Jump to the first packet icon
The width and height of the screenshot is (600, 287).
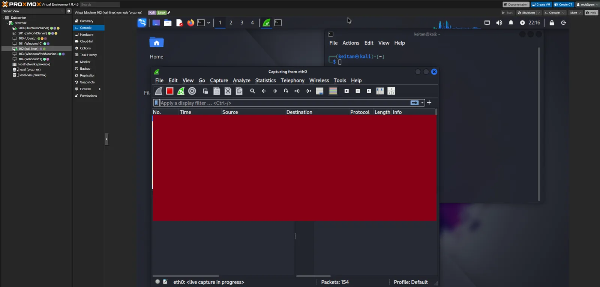pyautogui.click(x=297, y=91)
